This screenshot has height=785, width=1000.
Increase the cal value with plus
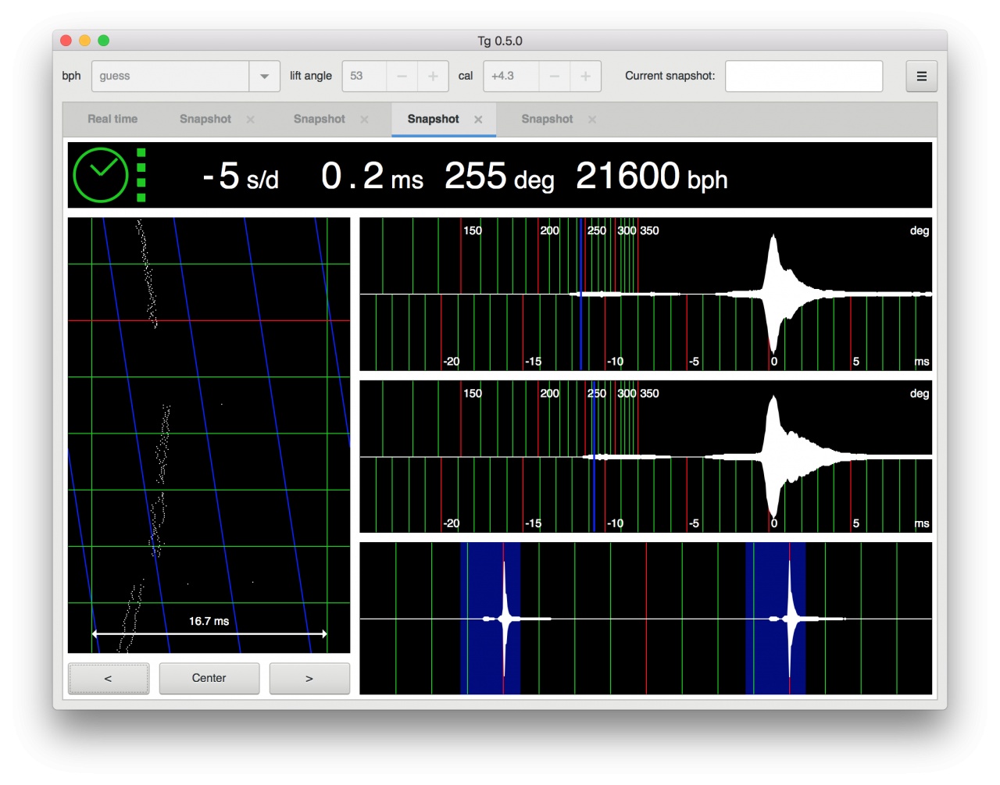click(585, 77)
